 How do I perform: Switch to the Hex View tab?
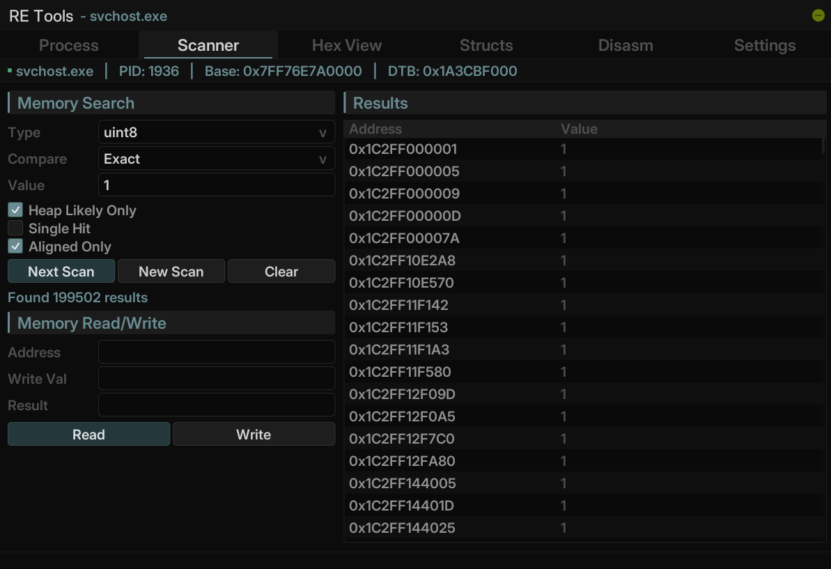347,45
